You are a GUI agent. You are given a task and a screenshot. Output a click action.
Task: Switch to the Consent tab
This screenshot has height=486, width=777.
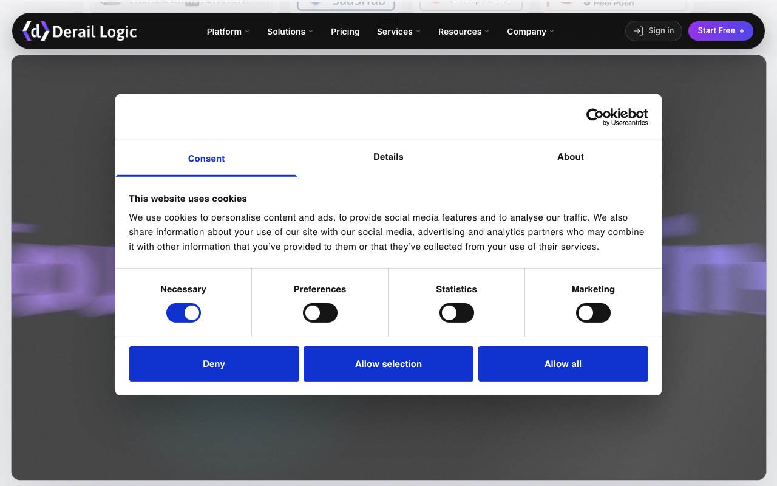coord(206,159)
